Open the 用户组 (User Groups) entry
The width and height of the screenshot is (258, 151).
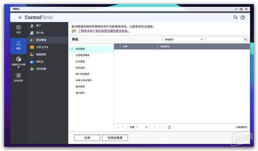[48, 33]
